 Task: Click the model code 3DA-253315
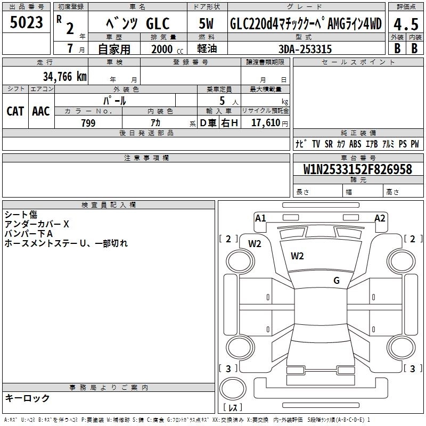pyautogui.click(x=305, y=49)
